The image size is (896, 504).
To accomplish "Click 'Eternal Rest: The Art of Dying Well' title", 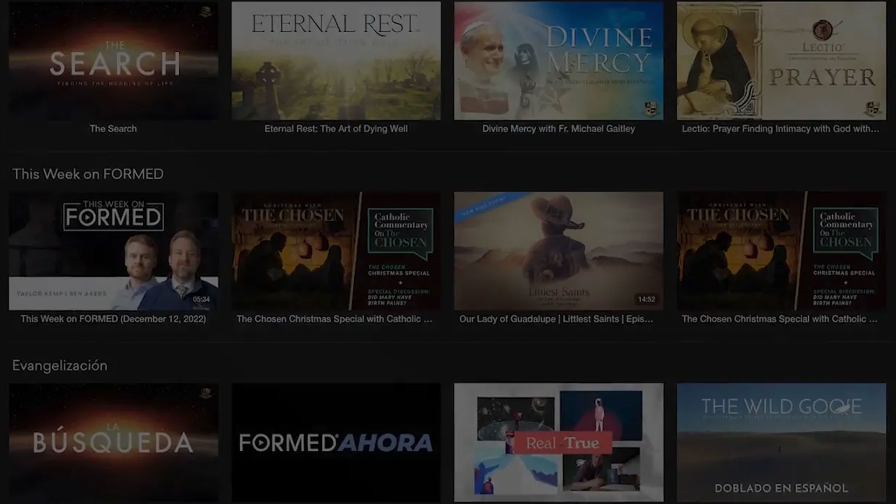I will click(336, 129).
